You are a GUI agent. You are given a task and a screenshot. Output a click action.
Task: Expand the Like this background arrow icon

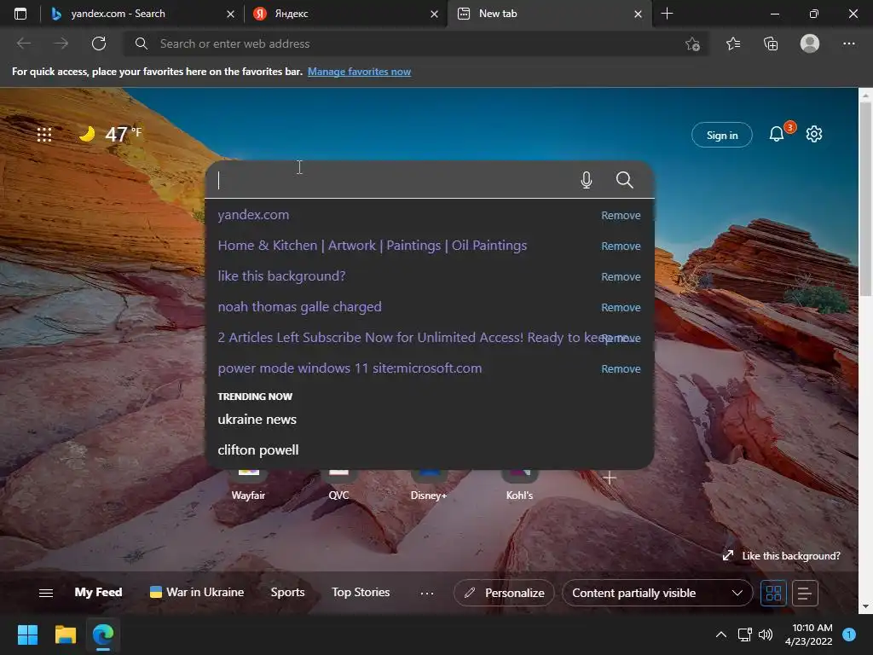click(x=728, y=555)
